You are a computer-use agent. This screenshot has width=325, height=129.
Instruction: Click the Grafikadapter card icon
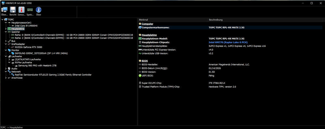pos(9,44)
